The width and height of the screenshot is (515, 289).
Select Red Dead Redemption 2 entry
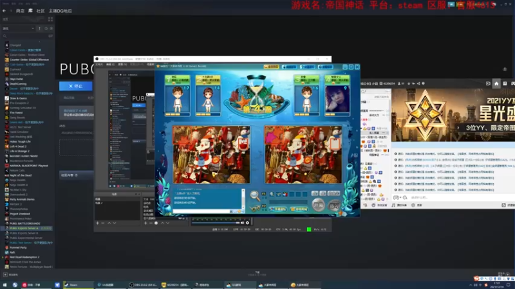pyautogui.click(x=24, y=258)
